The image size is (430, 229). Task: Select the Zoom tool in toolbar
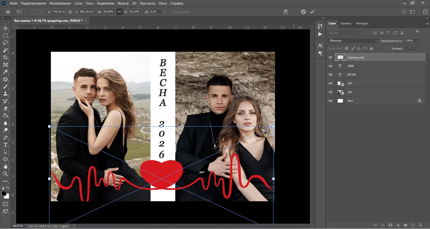click(5, 174)
